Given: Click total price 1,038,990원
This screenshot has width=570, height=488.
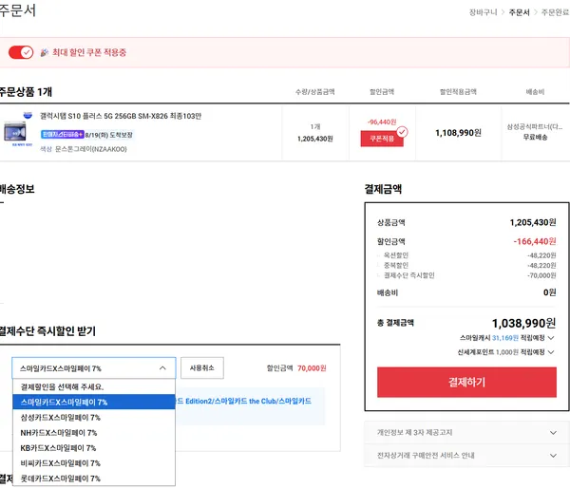Looking at the screenshot, I should 523,323.
